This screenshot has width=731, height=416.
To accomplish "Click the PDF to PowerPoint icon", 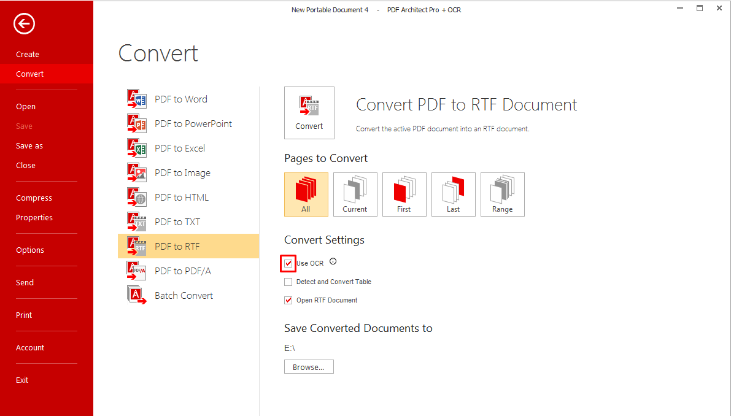I will 137,123.
